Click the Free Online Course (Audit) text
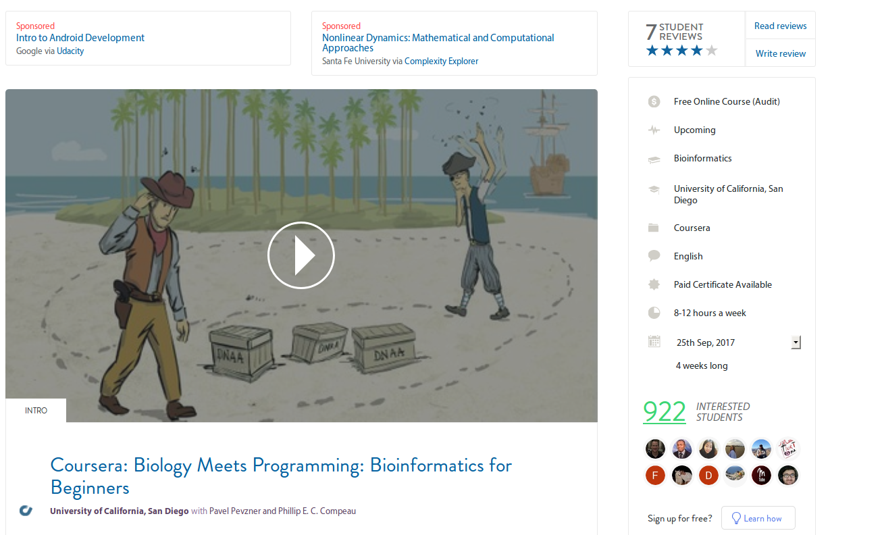 (x=727, y=101)
